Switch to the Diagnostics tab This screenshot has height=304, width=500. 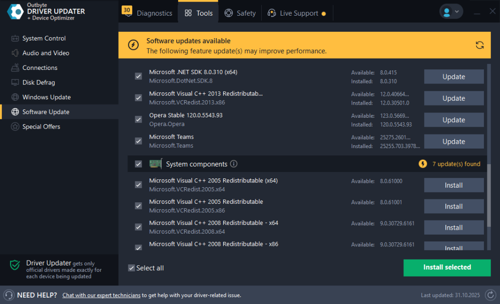(x=154, y=13)
